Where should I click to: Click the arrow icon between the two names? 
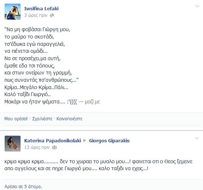(85, 140)
